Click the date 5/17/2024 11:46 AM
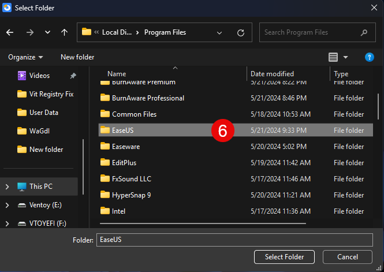Viewport: 384px width, 272px height. (281, 179)
